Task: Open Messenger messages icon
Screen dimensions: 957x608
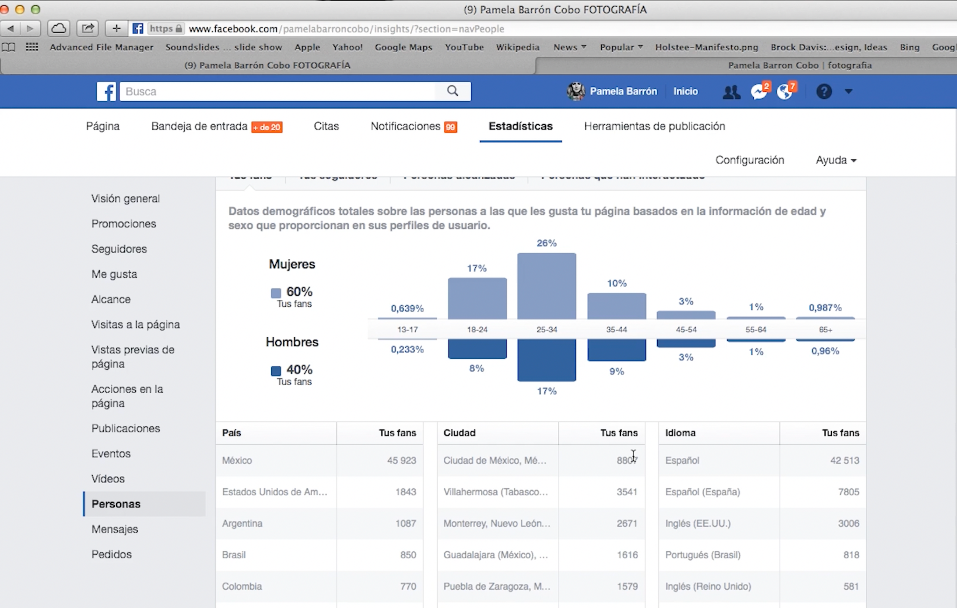Action: click(759, 91)
